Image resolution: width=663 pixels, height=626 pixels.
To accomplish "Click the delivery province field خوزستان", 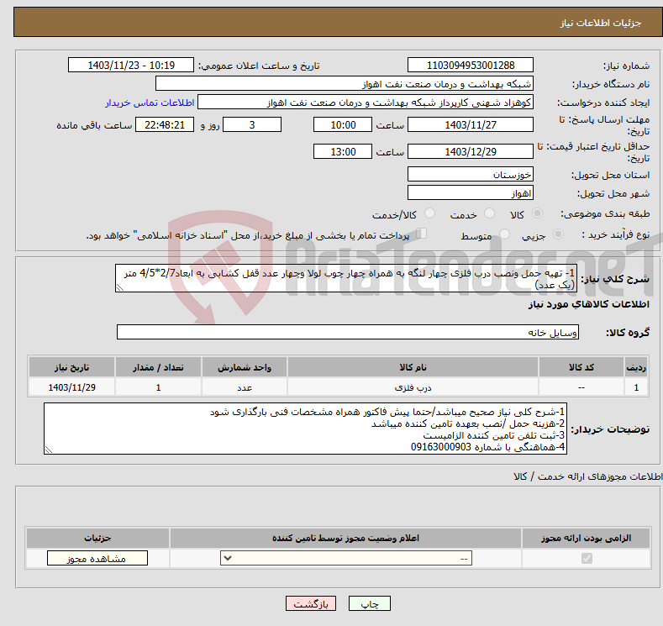I will click(x=471, y=174).
